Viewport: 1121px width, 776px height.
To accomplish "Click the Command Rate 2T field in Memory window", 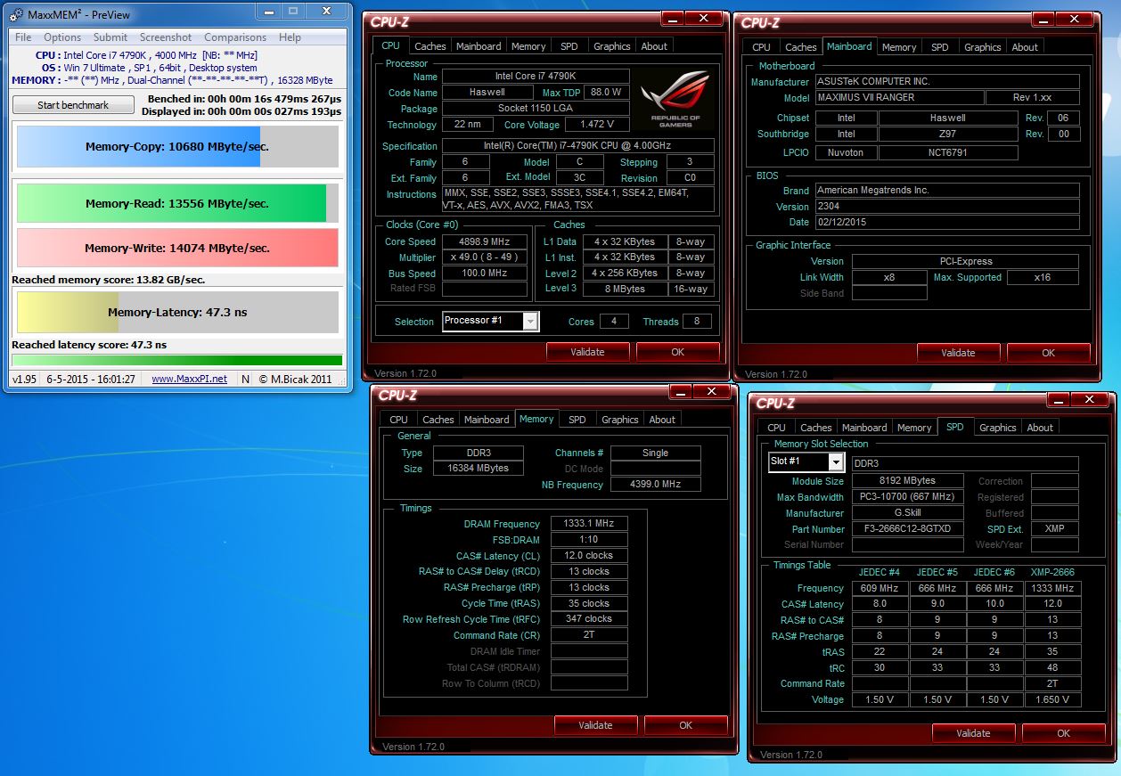I will pos(589,636).
